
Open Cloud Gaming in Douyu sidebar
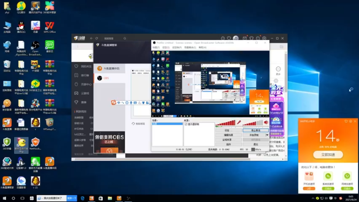82,93
